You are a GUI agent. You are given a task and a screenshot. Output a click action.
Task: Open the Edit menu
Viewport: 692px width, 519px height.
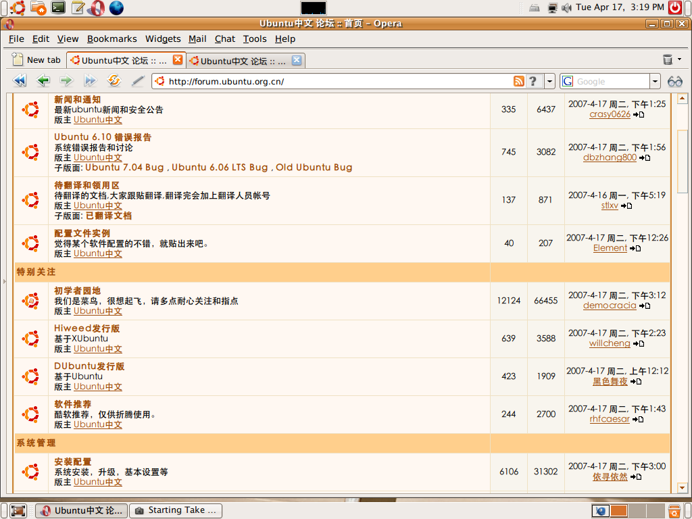[x=41, y=39]
